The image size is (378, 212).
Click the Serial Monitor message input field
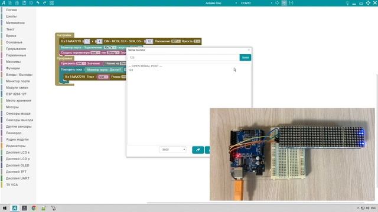coord(183,58)
